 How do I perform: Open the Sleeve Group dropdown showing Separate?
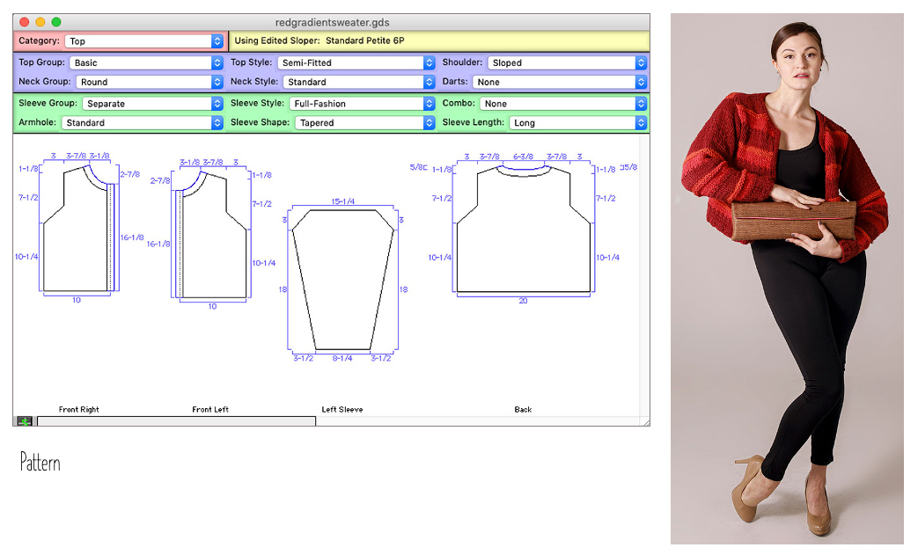click(x=153, y=104)
